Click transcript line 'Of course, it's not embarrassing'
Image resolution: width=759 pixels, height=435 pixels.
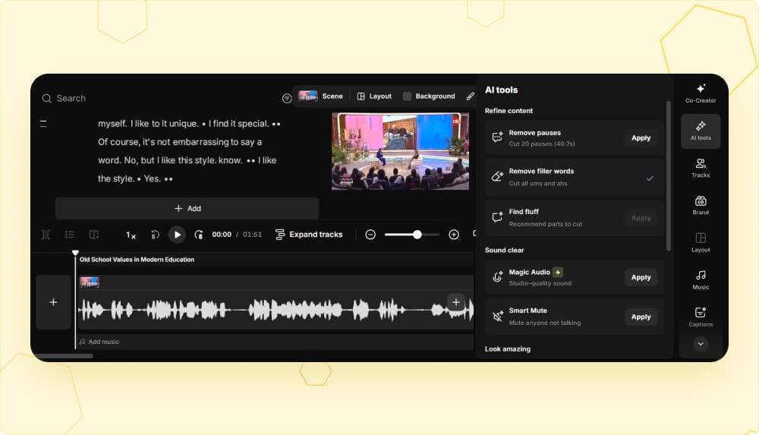coord(180,142)
